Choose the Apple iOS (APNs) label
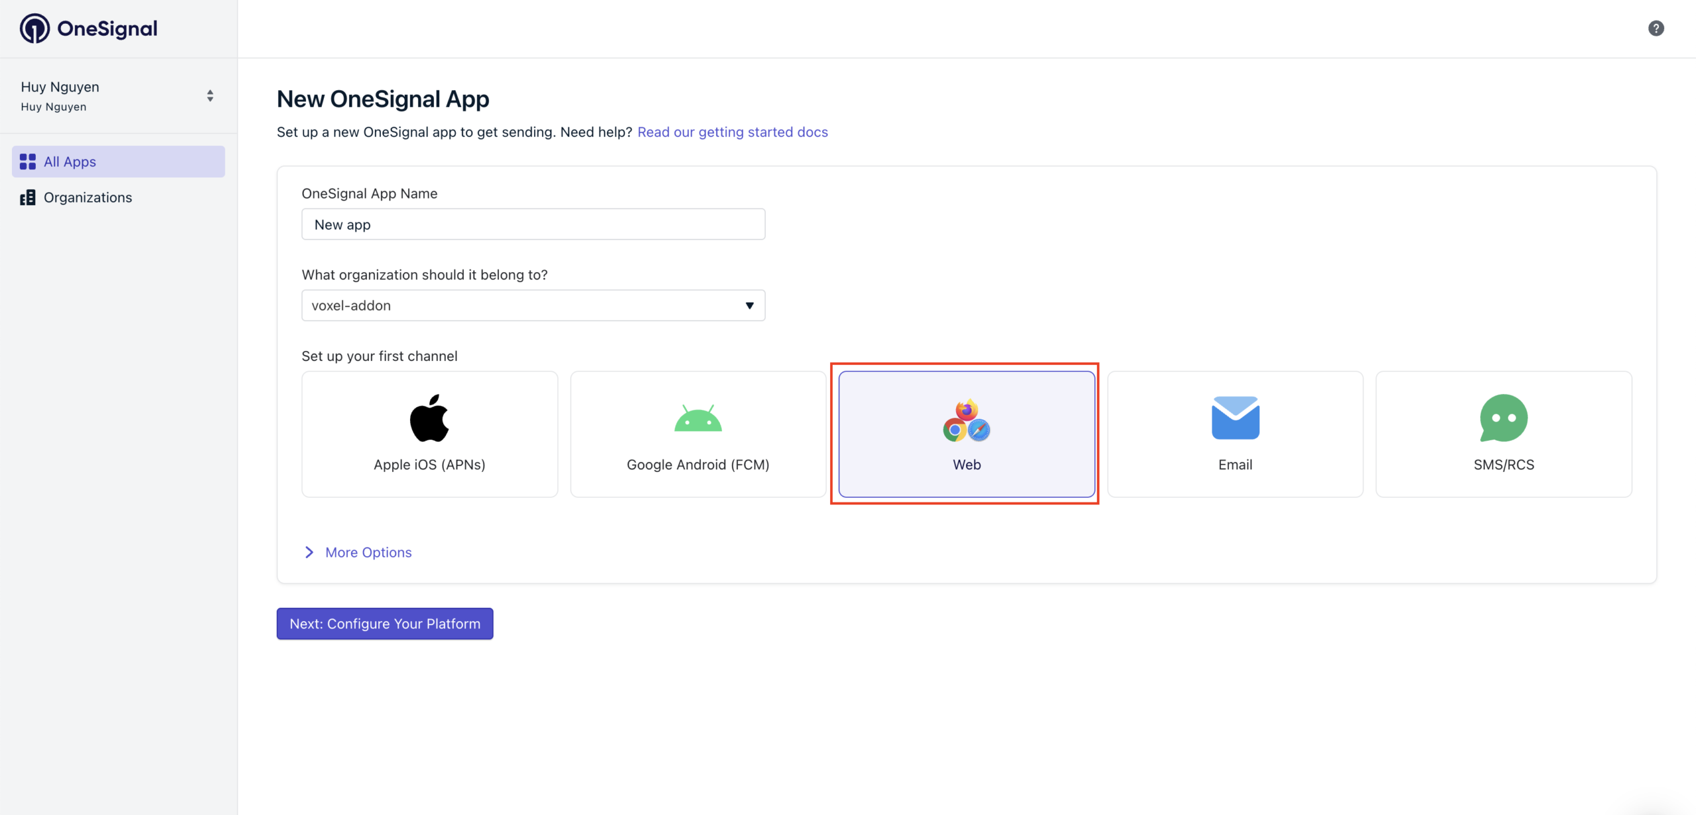The image size is (1696, 815). (429, 465)
